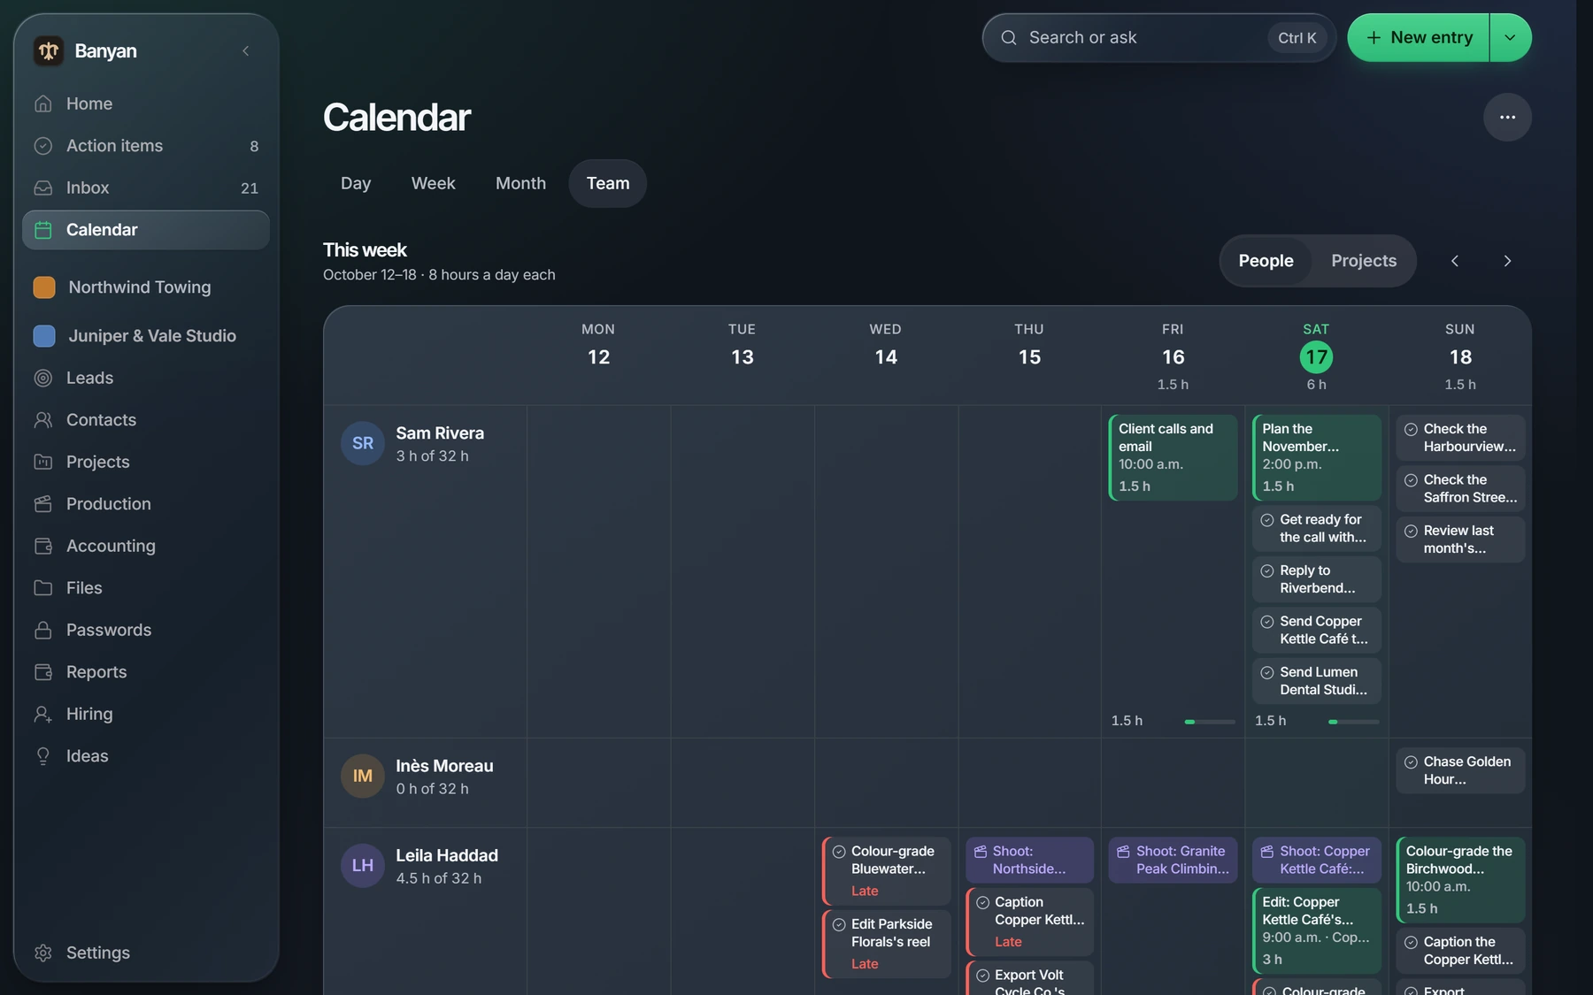Open Ideas lightbulb icon
The image size is (1593, 995).
point(42,756)
